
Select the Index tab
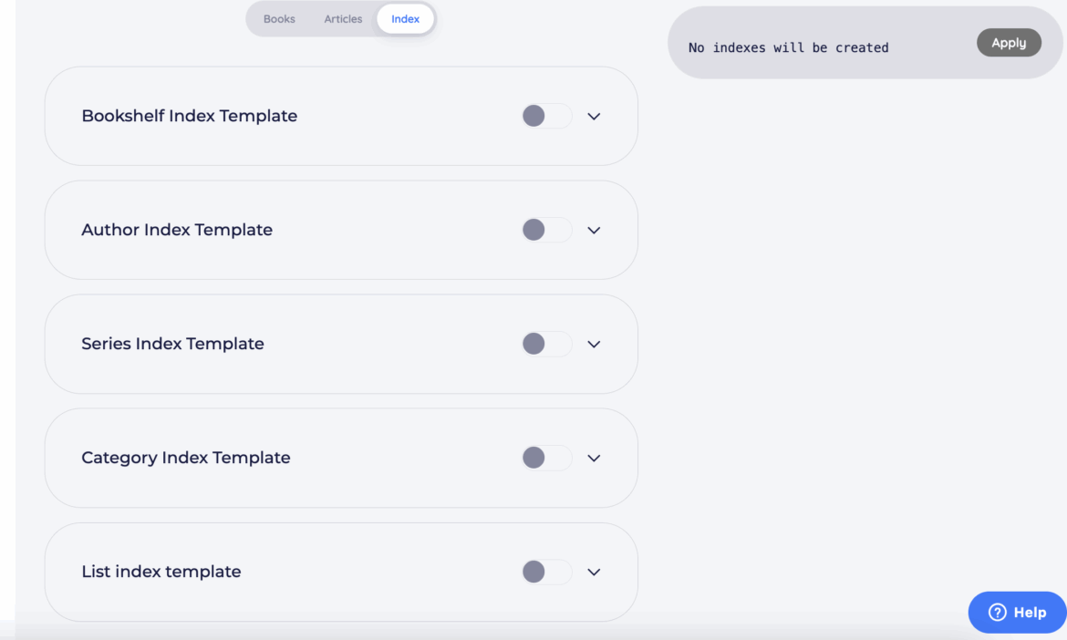[406, 19]
